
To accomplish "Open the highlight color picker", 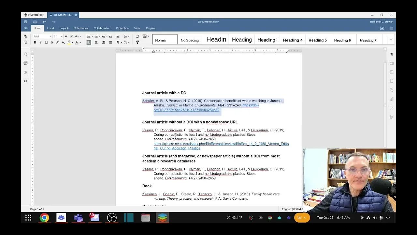I will 72,42.
